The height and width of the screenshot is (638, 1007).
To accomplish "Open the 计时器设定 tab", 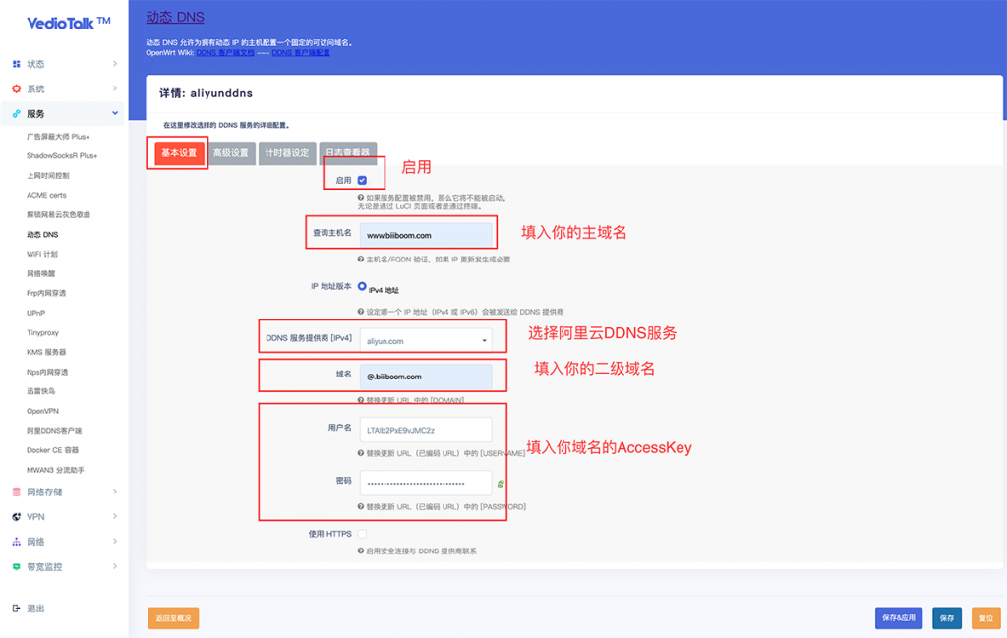I will (x=287, y=153).
